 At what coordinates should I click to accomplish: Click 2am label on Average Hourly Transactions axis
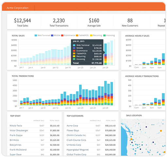tap(144, 108)
